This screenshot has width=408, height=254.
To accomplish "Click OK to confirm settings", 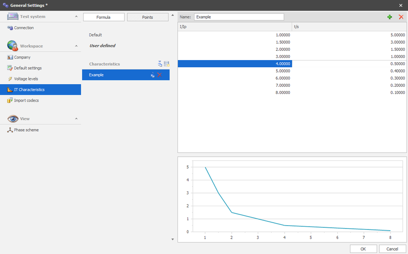I will pyautogui.click(x=363, y=249).
